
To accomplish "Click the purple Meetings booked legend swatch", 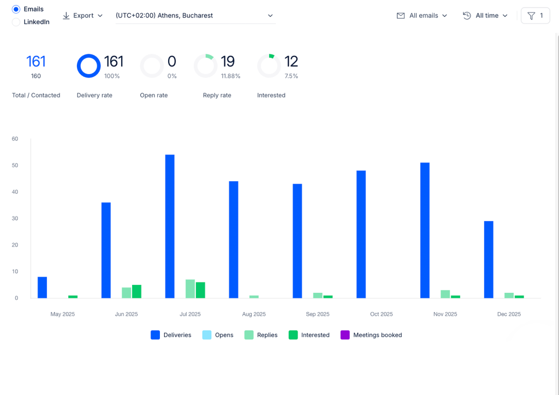I will click(x=345, y=335).
